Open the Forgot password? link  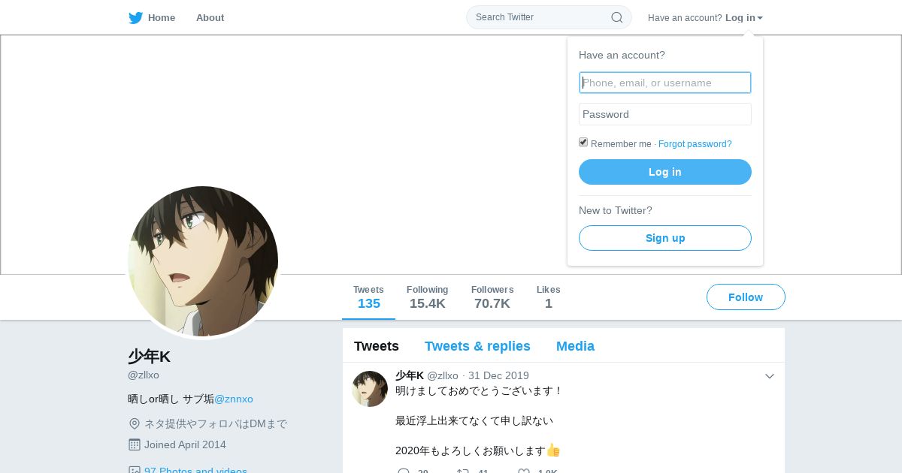pyautogui.click(x=695, y=144)
